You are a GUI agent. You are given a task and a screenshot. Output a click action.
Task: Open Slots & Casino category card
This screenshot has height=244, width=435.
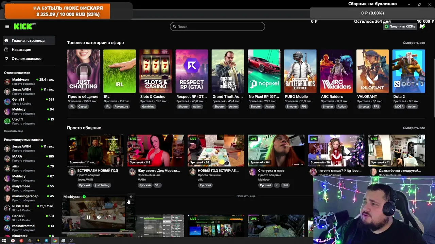point(156,71)
